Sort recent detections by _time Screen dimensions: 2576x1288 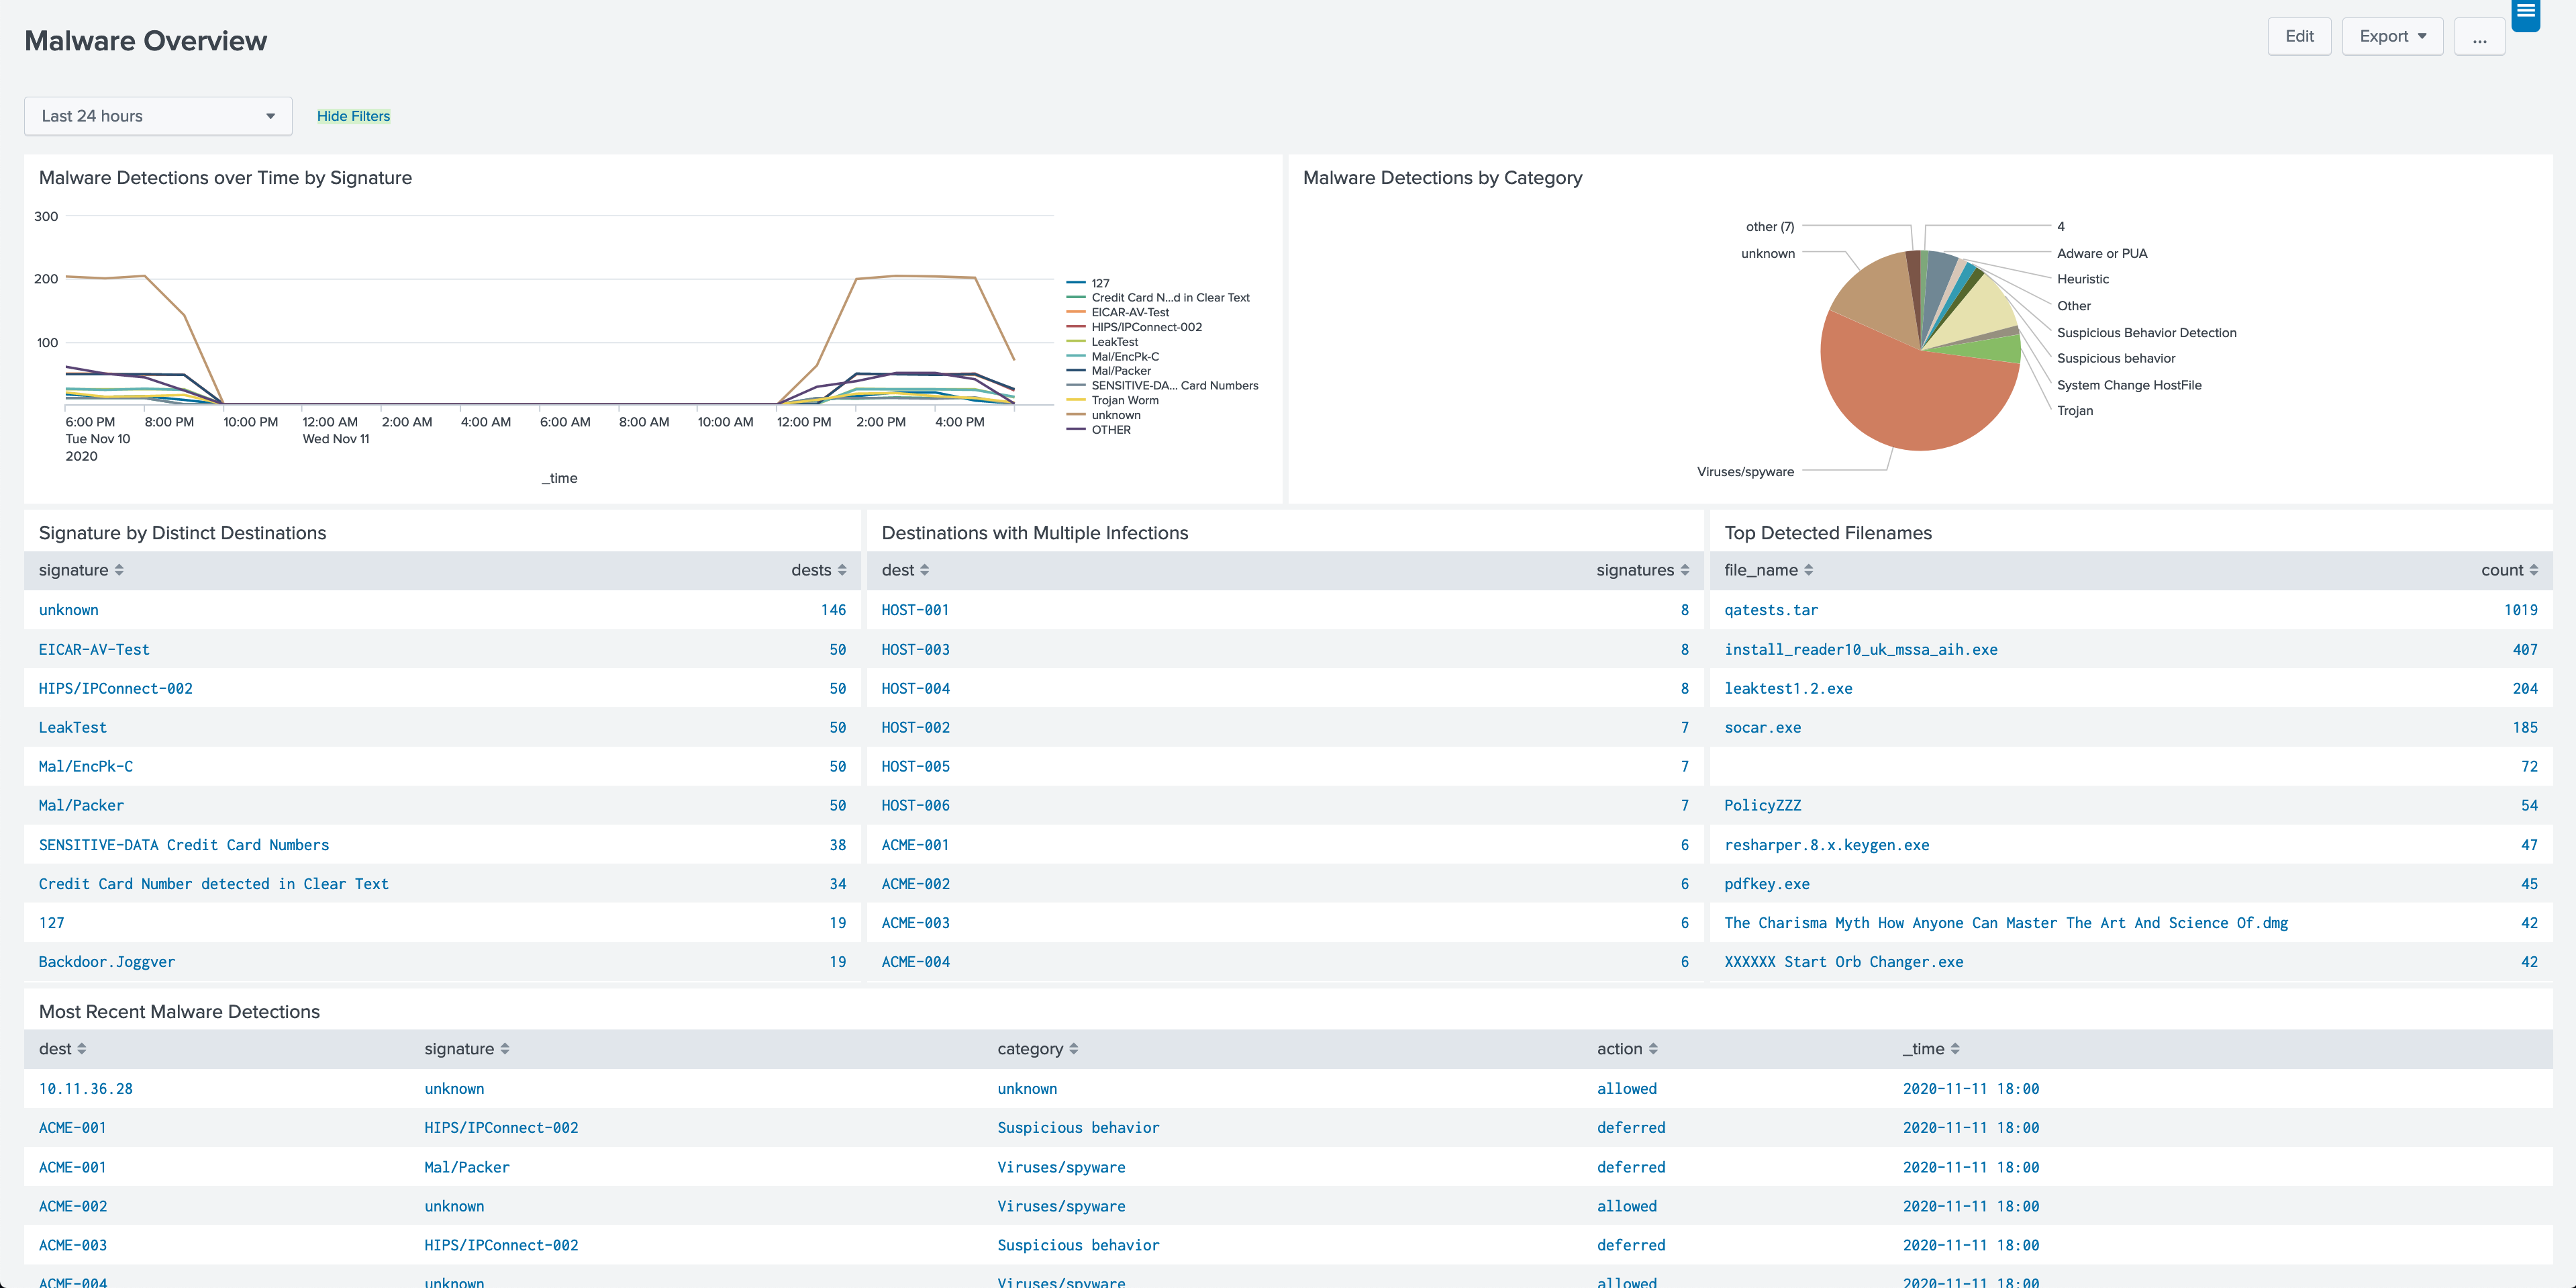(x=1954, y=1049)
